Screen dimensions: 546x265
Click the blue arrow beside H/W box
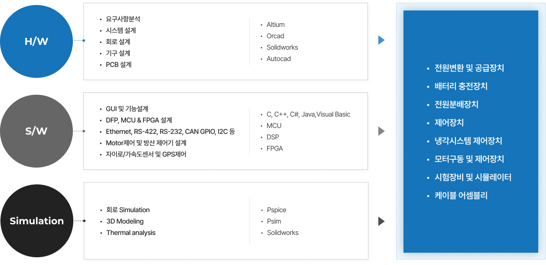(381, 40)
